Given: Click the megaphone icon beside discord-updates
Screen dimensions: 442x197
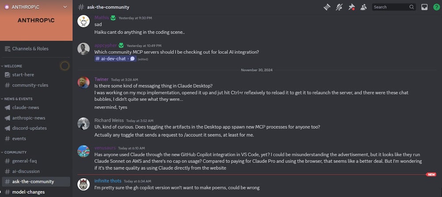Looking at the screenshot, I should click(7, 128).
